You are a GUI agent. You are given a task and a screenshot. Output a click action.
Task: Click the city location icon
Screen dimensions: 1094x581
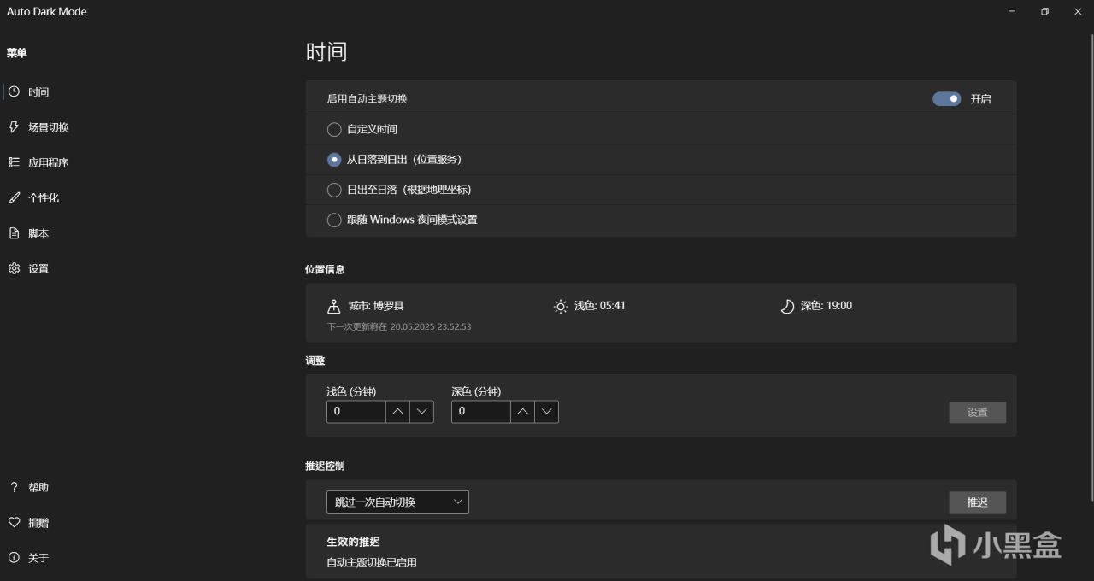[x=334, y=306]
